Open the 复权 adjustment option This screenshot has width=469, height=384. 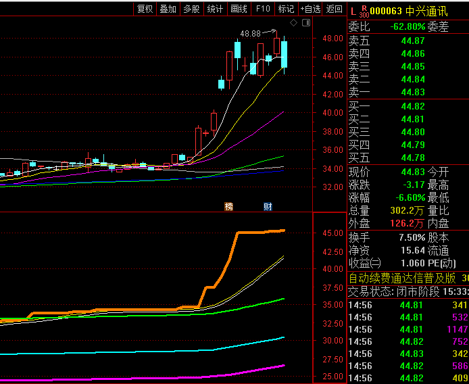(145, 9)
